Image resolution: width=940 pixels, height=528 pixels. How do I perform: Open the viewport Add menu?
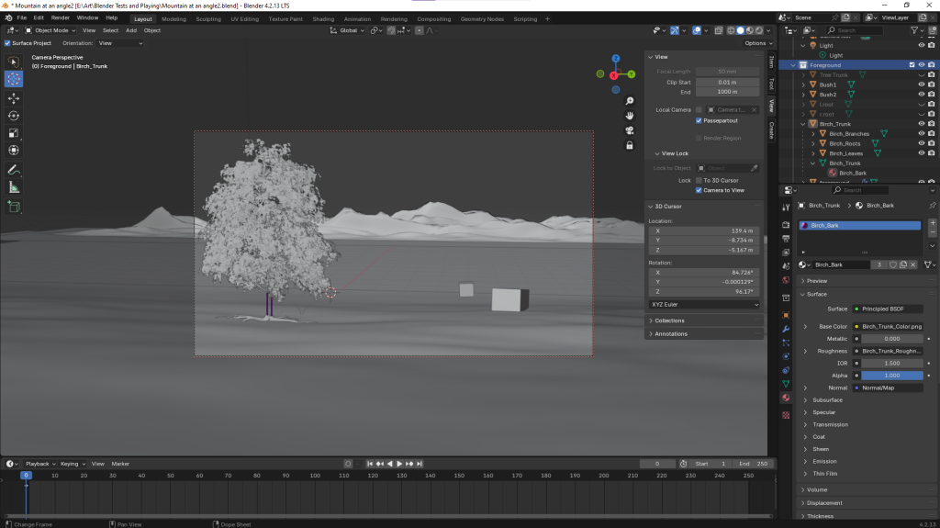(x=130, y=30)
